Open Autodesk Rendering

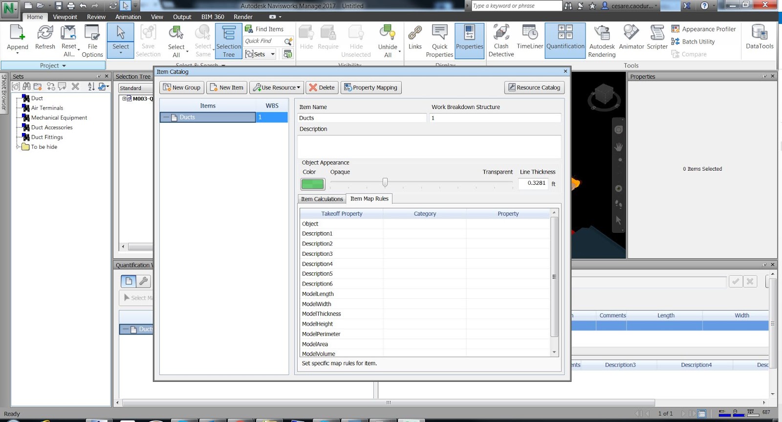click(x=602, y=41)
